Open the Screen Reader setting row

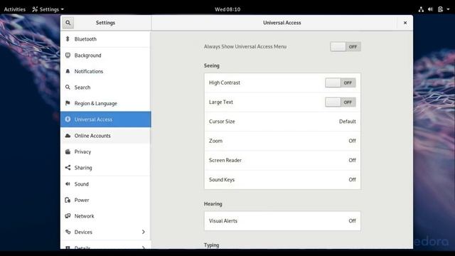coord(282,160)
